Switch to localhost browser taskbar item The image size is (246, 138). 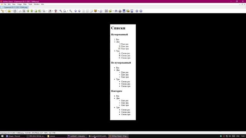click(x=98, y=136)
